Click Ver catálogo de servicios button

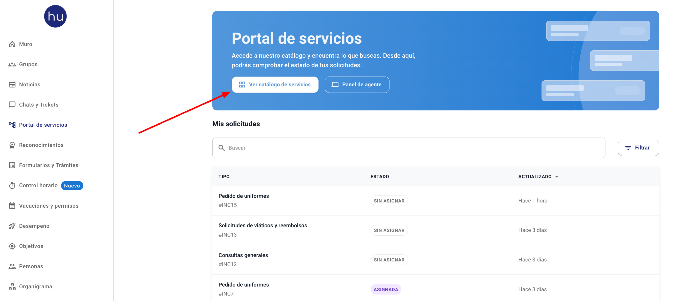click(275, 85)
